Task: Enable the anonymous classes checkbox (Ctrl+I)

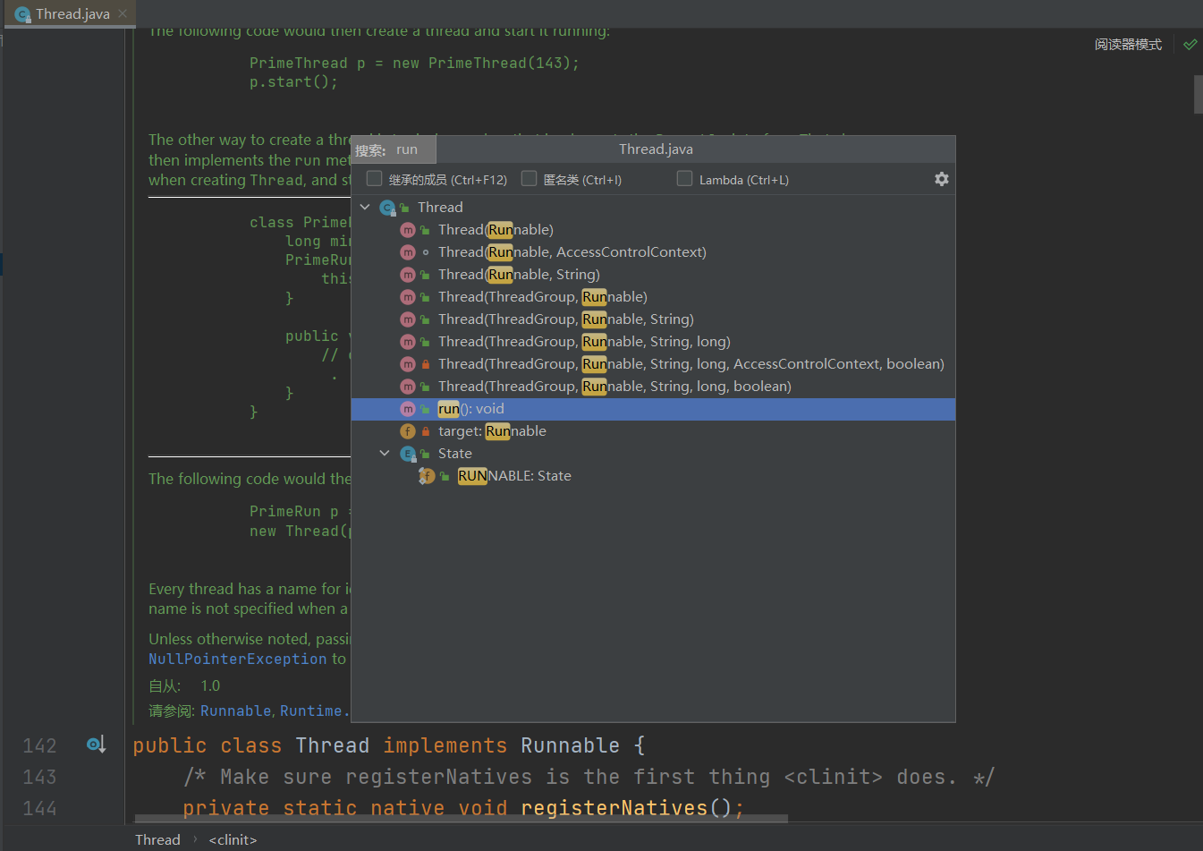Action: pyautogui.click(x=529, y=178)
